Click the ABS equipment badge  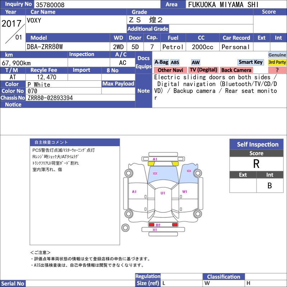(x=175, y=62)
